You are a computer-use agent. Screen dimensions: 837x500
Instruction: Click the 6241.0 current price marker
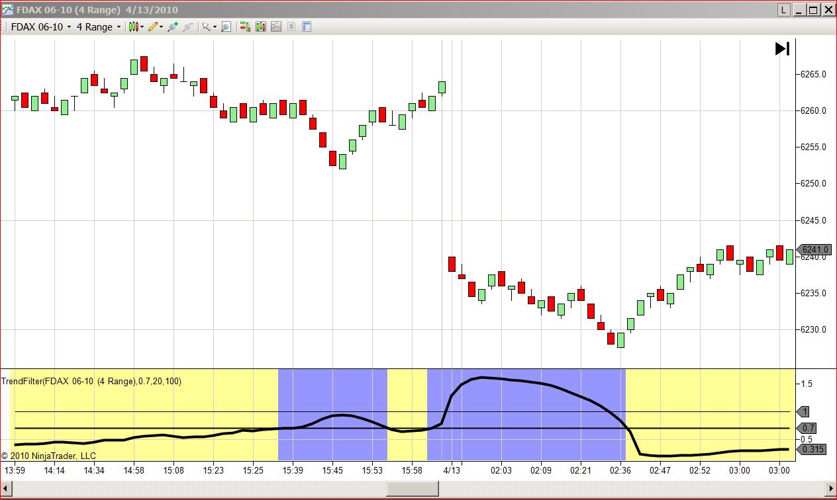click(814, 249)
